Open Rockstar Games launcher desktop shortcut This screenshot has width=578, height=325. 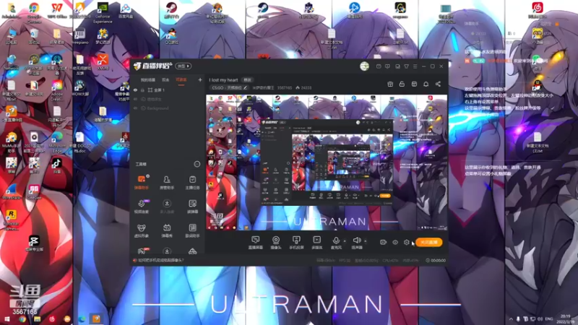click(11, 220)
